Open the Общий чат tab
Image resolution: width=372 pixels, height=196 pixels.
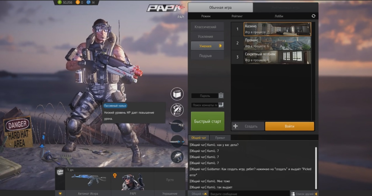click(199, 138)
